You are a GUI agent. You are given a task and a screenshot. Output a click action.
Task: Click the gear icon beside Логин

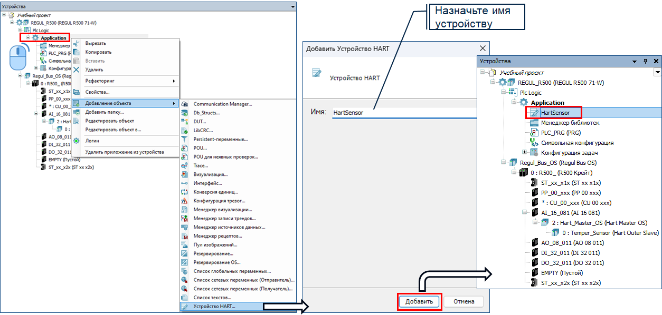(x=77, y=141)
